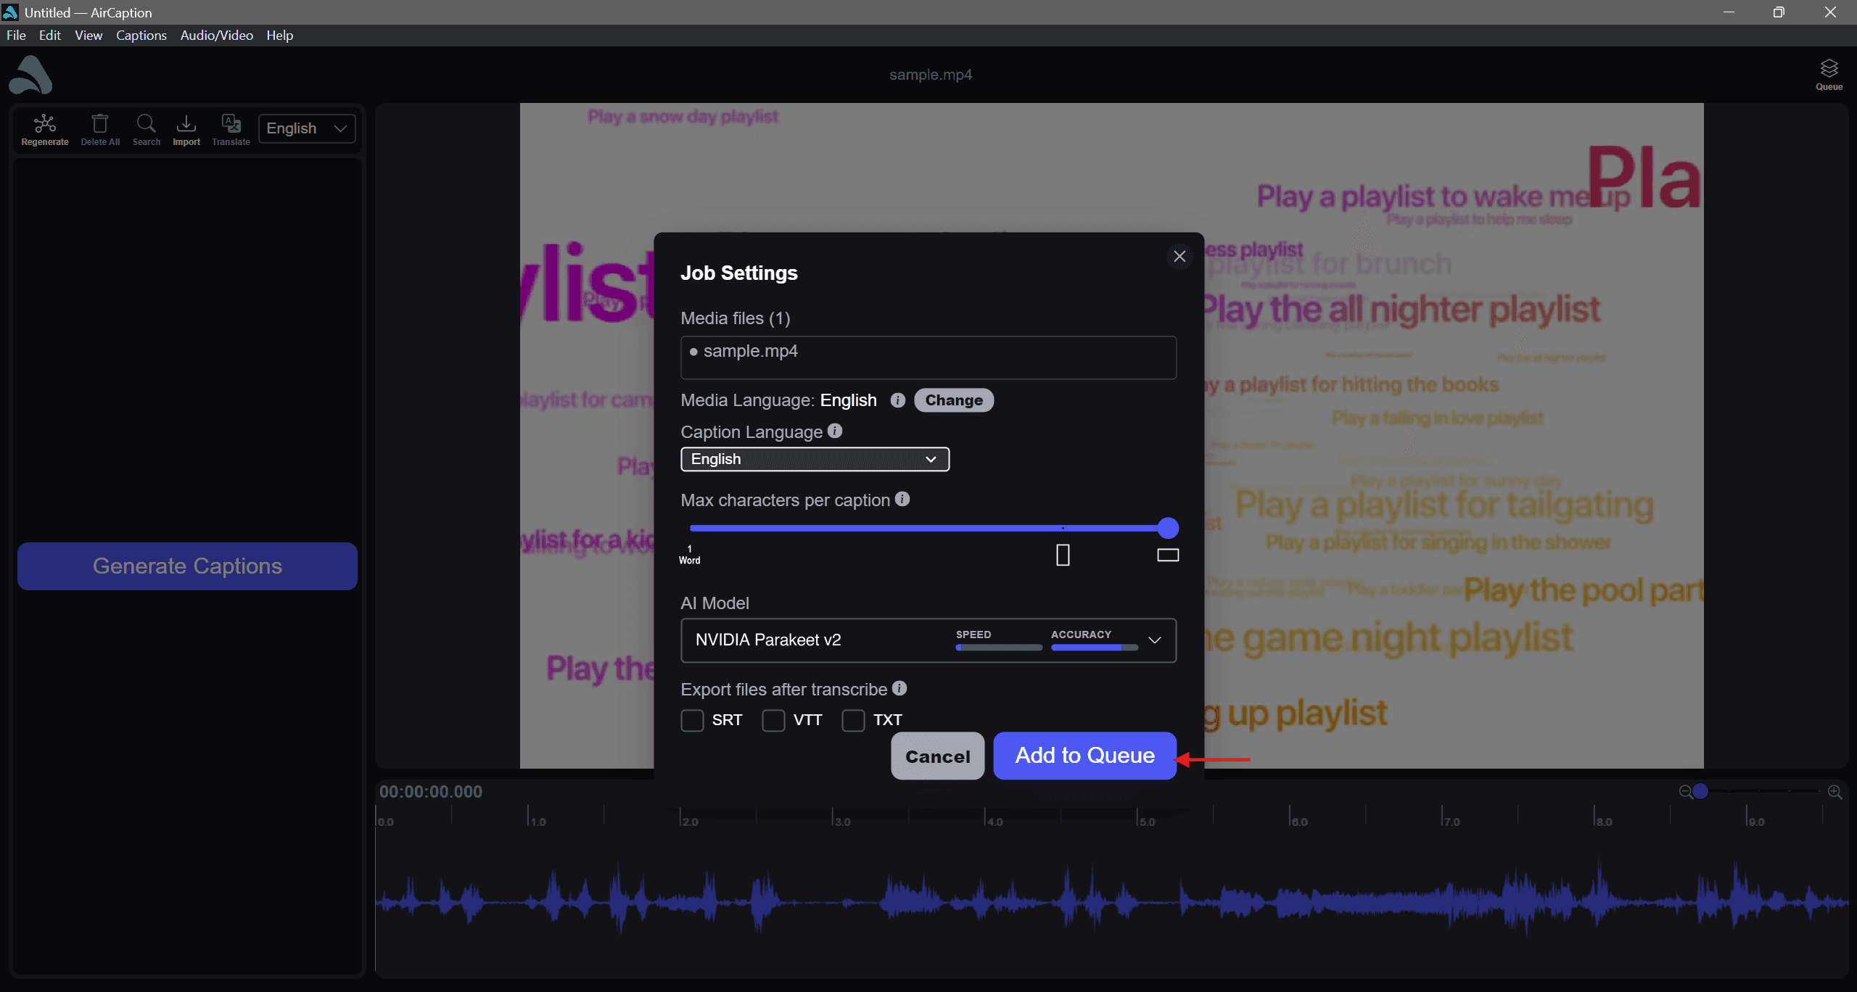1857x992 pixels.
Task: Click the 8.0 second timeline marker
Action: point(1603,822)
